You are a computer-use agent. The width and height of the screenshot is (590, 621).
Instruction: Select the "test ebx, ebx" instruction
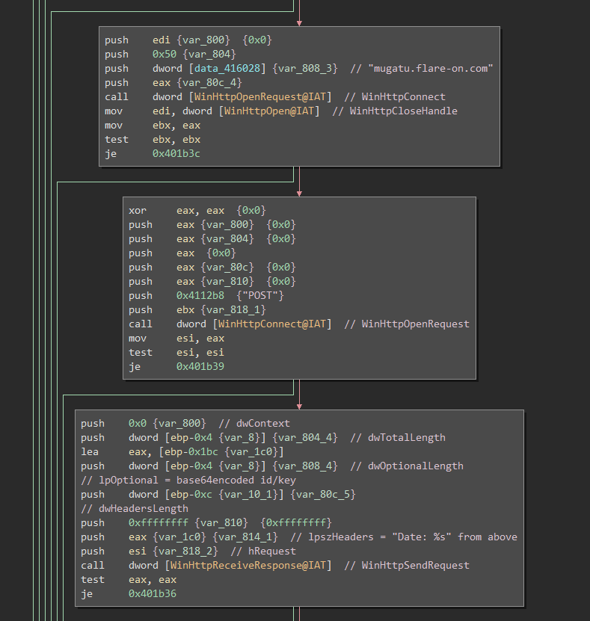(x=153, y=140)
